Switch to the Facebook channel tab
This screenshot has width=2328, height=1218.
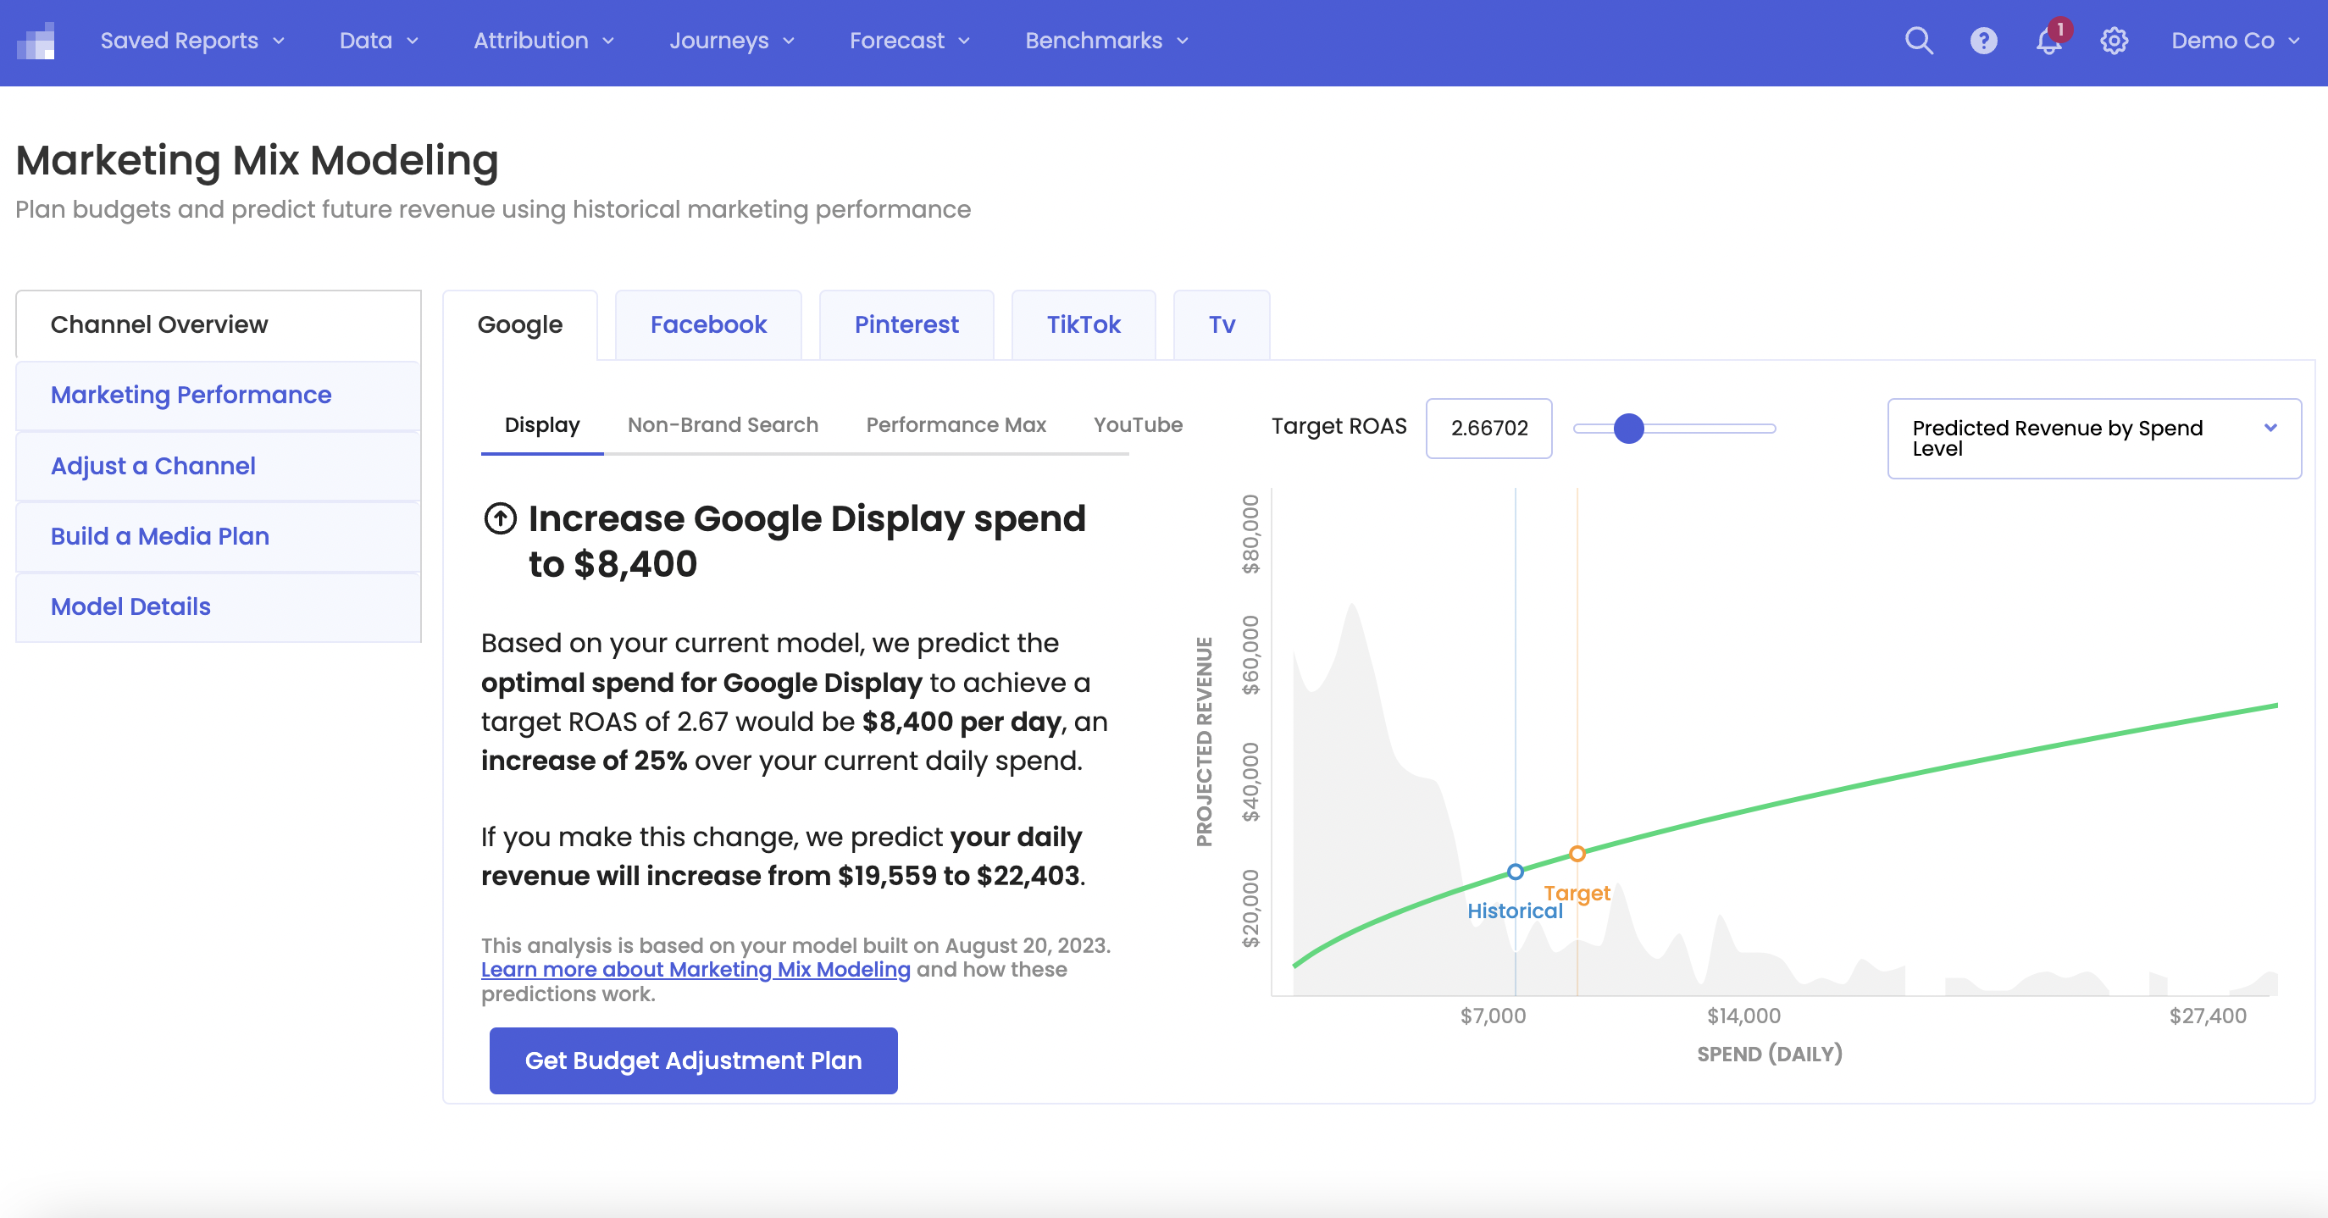click(707, 324)
